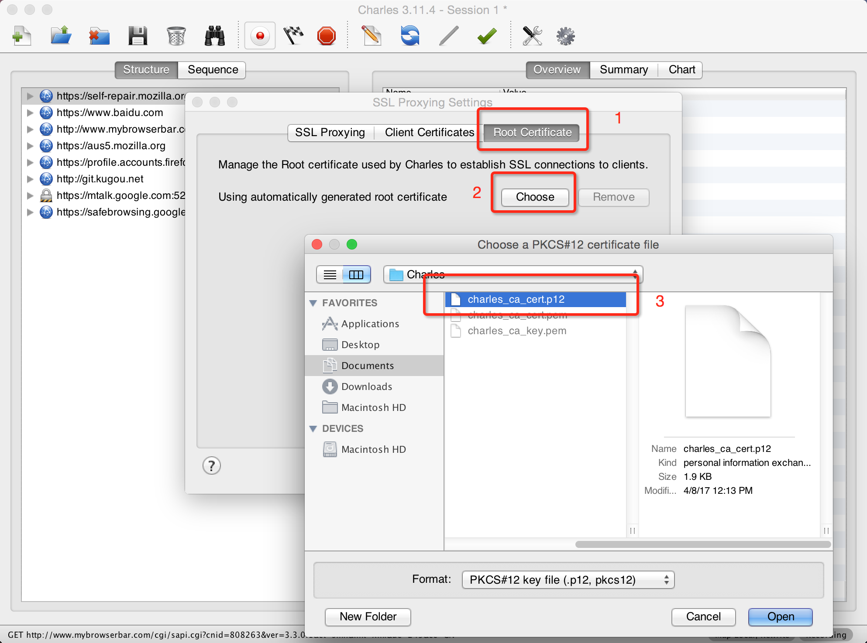Switch to the Sequence tab
The width and height of the screenshot is (867, 643).
[213, 70]
